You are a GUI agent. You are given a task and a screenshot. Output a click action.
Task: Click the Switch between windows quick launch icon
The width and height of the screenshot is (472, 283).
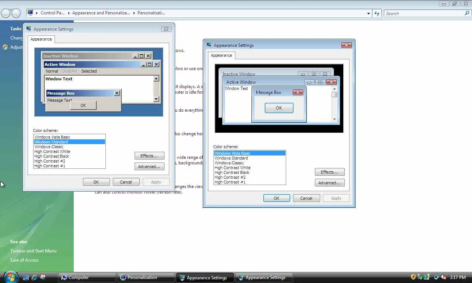[43, 277]
